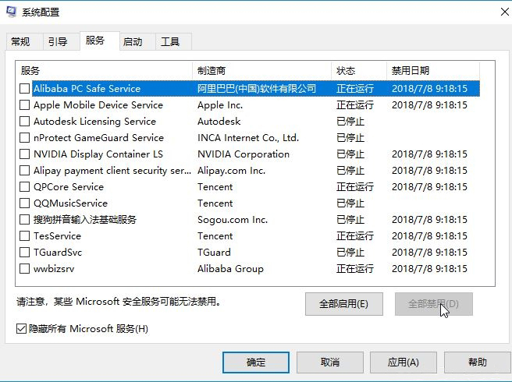Viewport: 512px width, 382px height.
Task: Select the nProtect GameGuard Service row name
Action: (x=98, y=138)
